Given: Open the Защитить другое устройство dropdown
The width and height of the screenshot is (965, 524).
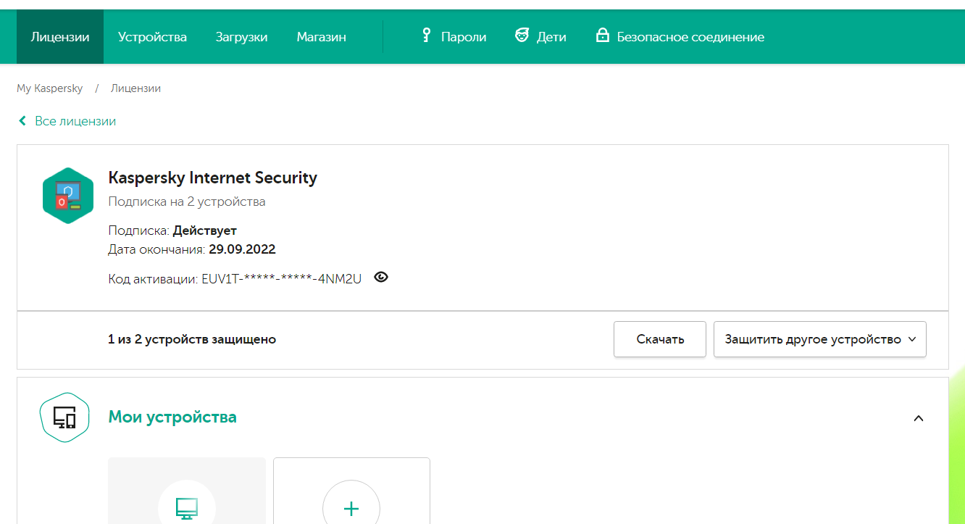Looking at the screenshot, I should click(x=819, y=339).
